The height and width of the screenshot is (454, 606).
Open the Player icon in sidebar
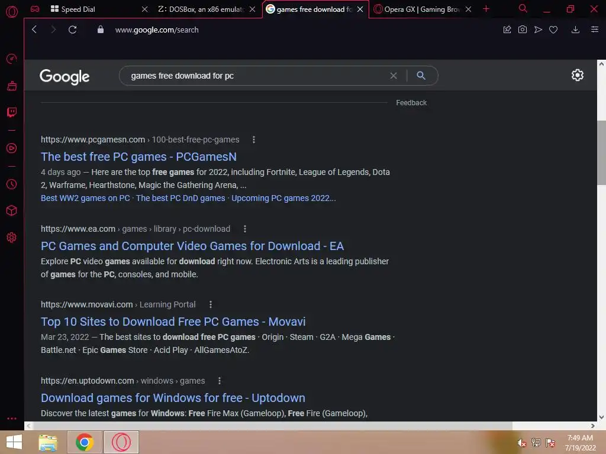pos(12,148)
